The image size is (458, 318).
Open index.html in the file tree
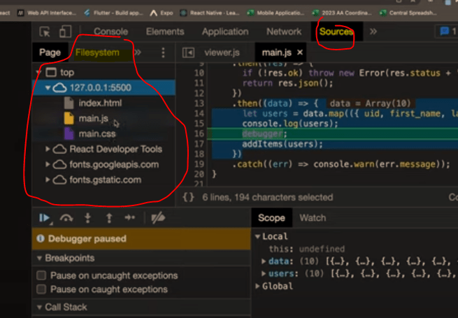(100, 103)
